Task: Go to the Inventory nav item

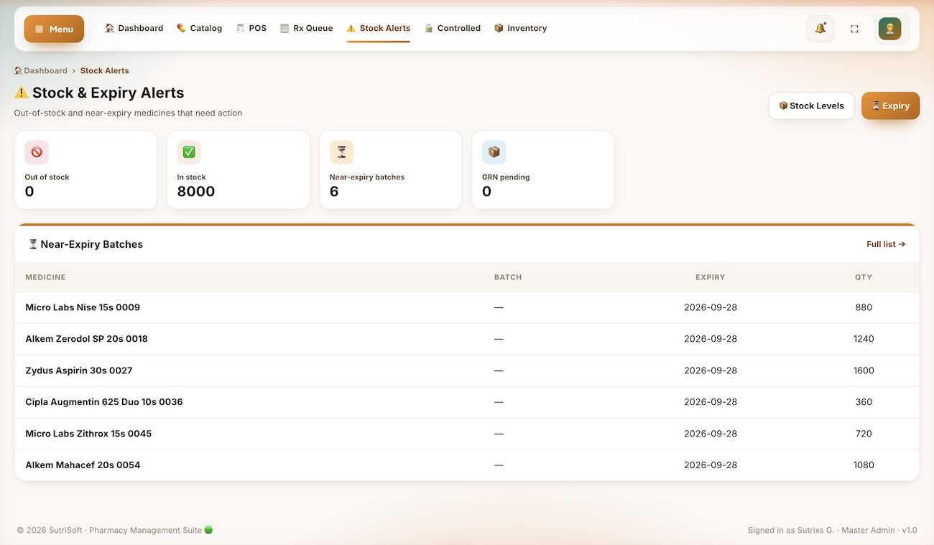Action: [x=520, y=29]
